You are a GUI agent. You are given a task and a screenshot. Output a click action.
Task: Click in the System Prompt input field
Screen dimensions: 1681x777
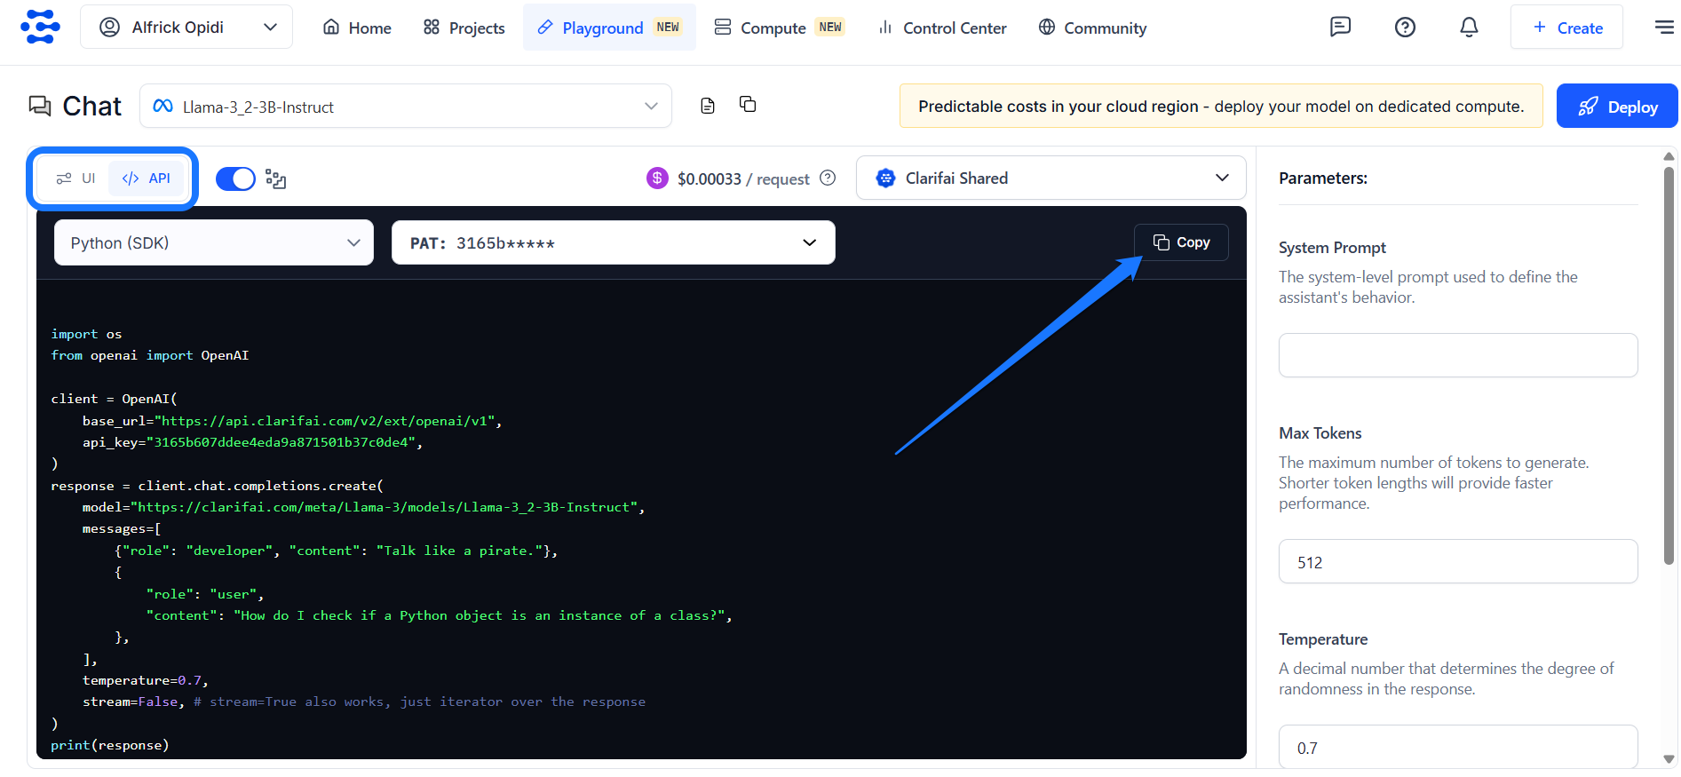pos(1458,355)
